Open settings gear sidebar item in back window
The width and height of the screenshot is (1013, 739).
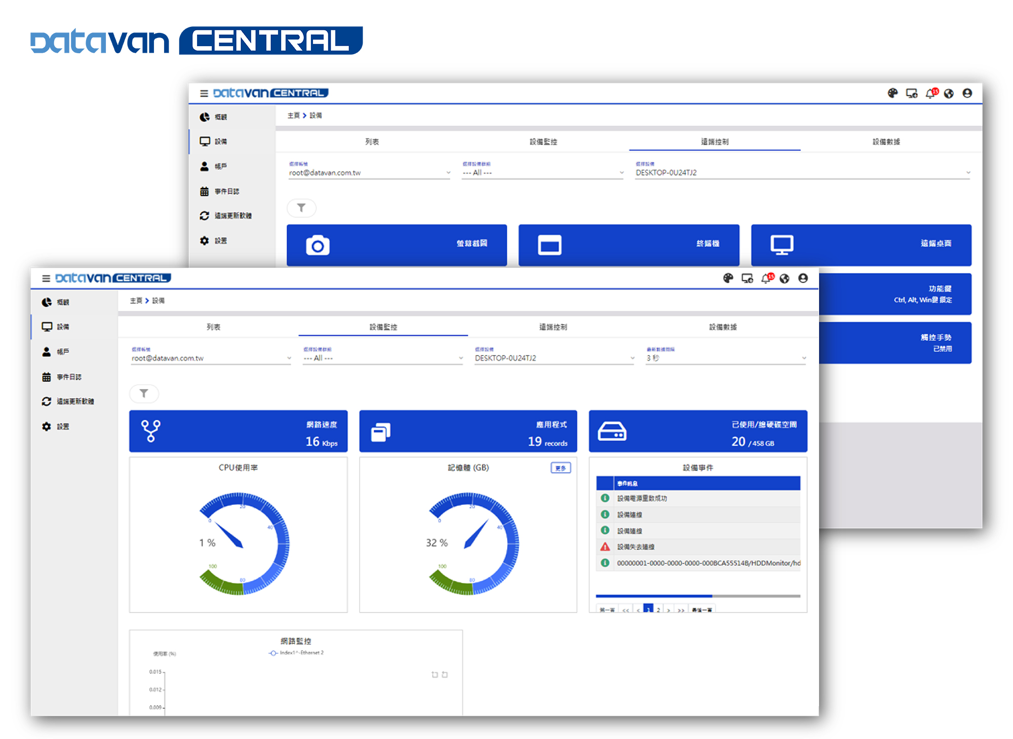232,241
